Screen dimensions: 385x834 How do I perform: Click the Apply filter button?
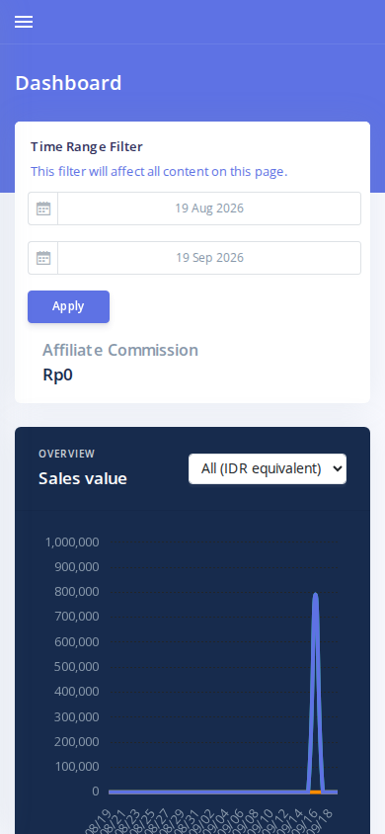(x=68, y=306)
